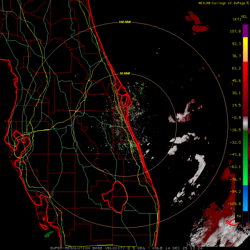The width and height of the screenshot is (250, 250).
Task: Click the -16.5 velocity scale value
Action: click(235, 130)
